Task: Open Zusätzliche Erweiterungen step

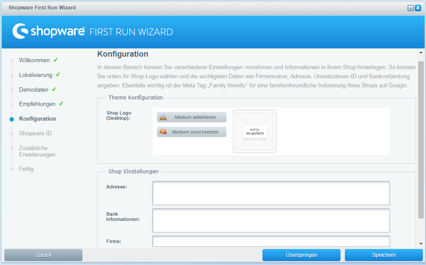Action: pos(37,151)
